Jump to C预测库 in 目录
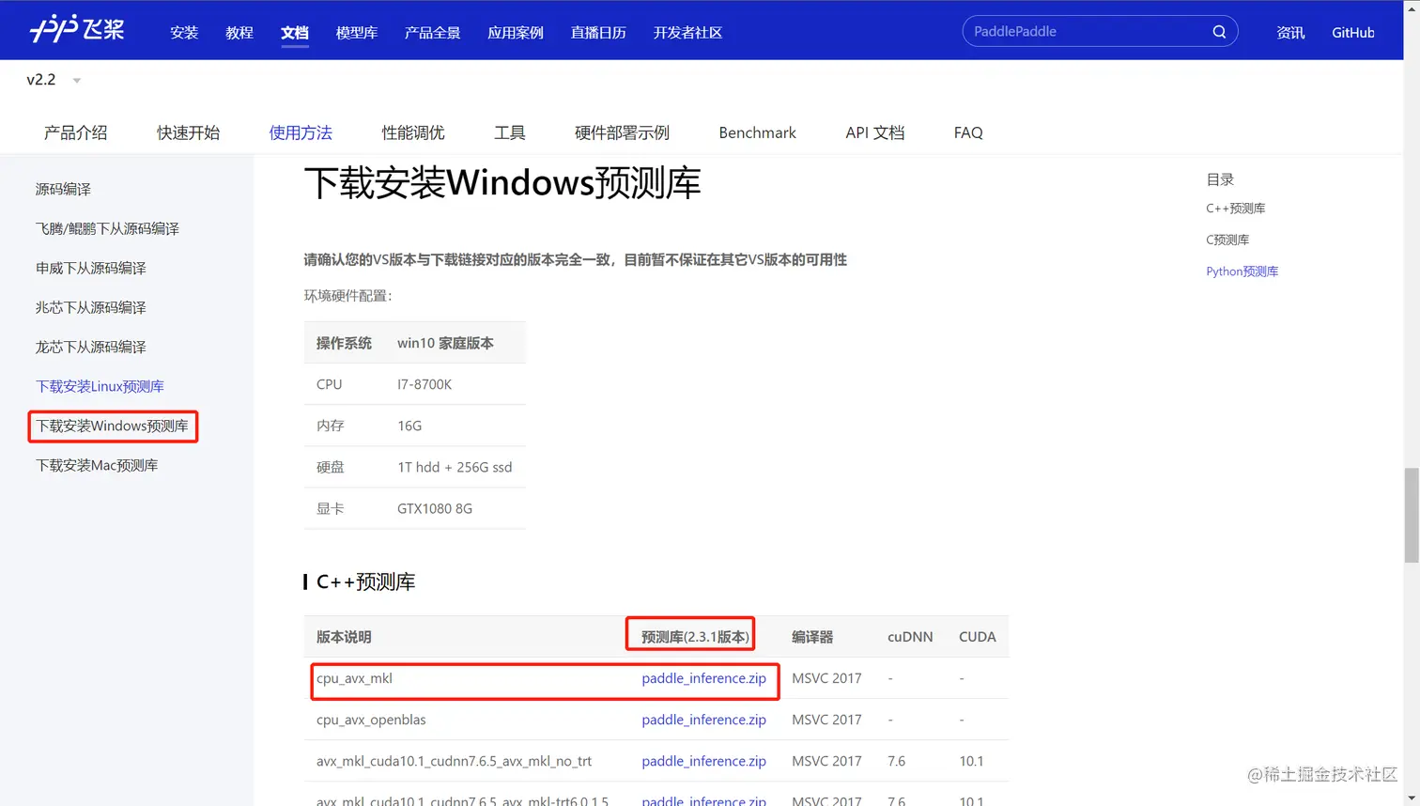The height and width of the screenshot is (806, 1420). [1227, 240]
